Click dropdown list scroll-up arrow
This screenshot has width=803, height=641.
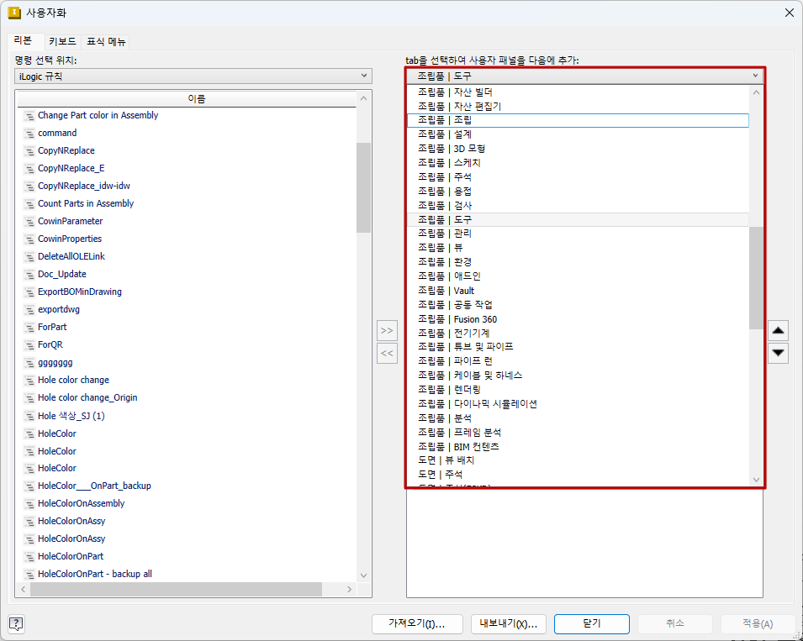click(x=756, y=92)
